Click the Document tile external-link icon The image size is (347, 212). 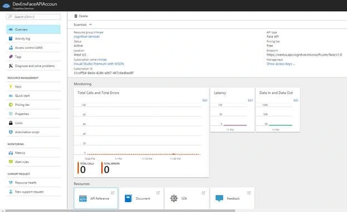pyautogui.click(x=158, y=193)
